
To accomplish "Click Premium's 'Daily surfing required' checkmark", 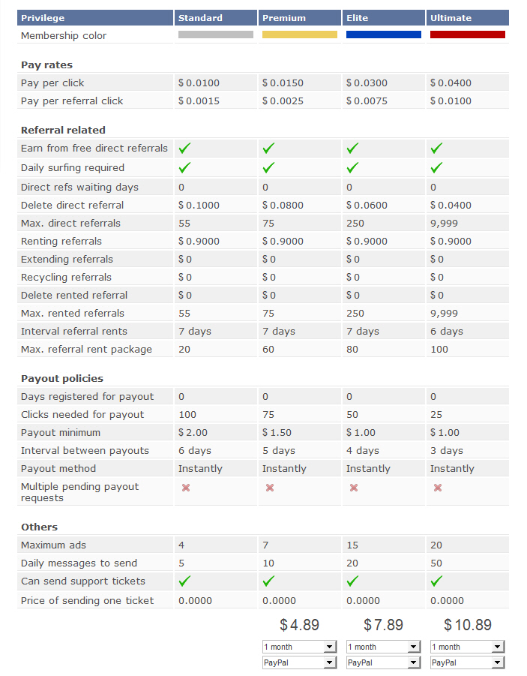I will pos(268,168).
